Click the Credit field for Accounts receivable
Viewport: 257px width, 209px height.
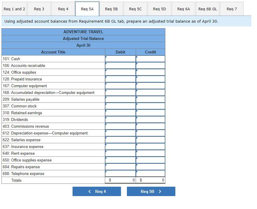pyautogui.click(x=150, y=65)
